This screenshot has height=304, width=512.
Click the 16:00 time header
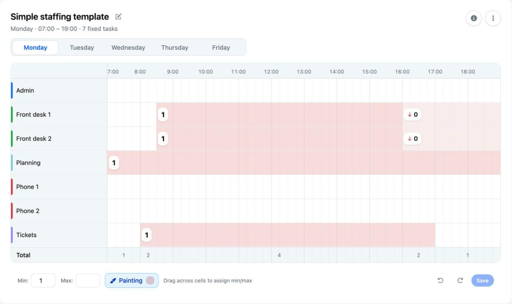402,72
